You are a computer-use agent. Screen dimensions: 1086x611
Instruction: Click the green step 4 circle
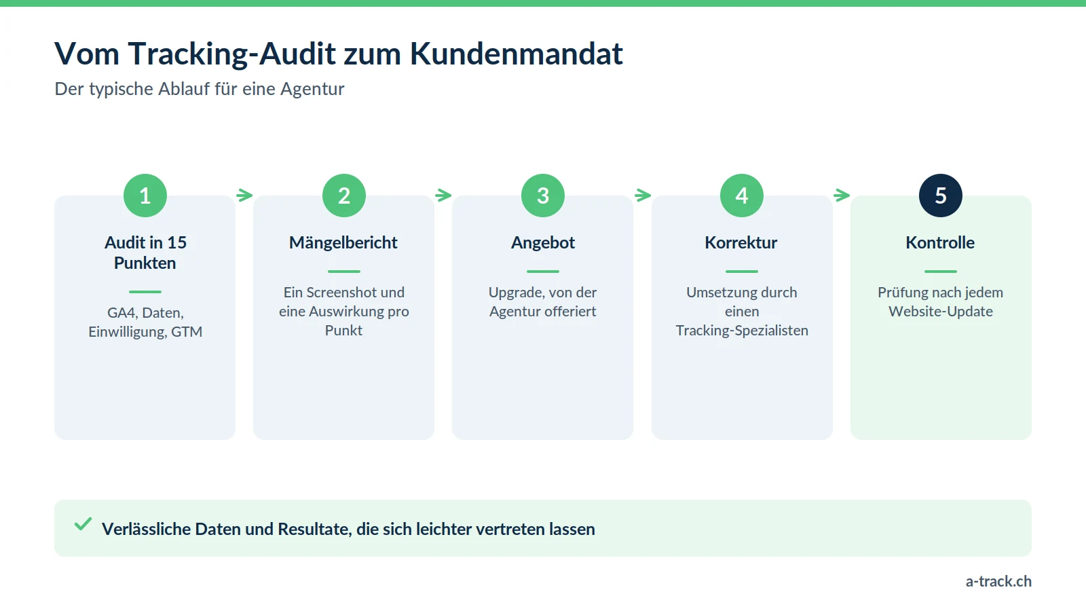[742, 196]
